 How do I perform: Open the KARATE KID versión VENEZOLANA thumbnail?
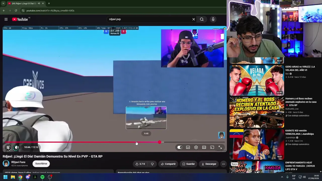click(257, 144)
